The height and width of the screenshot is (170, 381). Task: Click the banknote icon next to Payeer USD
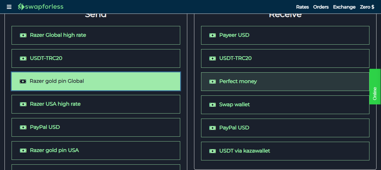(x=212, y=35)
